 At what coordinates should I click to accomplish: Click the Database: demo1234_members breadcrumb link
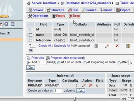(88, 3)
